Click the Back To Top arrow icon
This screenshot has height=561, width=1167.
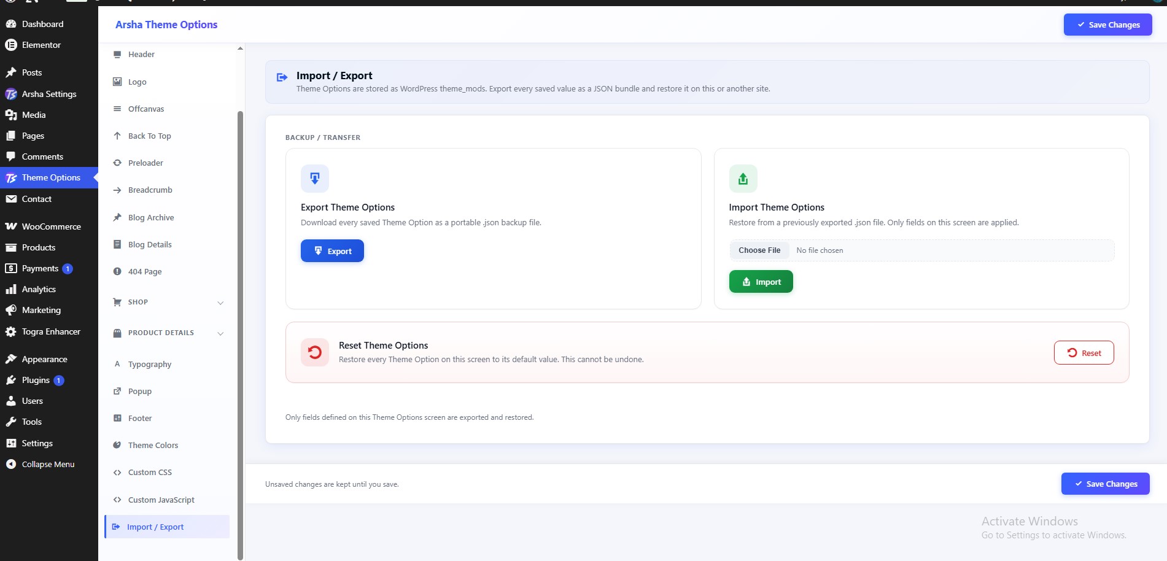tap(117, 136)
